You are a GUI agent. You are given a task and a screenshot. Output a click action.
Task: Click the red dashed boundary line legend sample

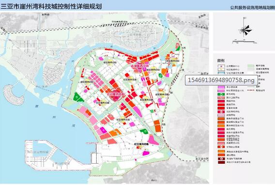coord(250,90)
